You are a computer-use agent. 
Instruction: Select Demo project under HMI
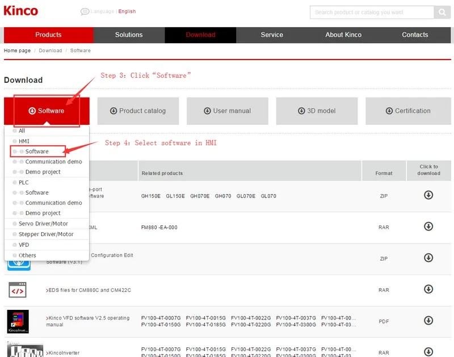click(x=43, y=172)
